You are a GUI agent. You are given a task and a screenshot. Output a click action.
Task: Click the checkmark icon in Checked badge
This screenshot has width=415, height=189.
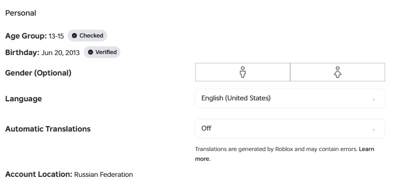74,36
